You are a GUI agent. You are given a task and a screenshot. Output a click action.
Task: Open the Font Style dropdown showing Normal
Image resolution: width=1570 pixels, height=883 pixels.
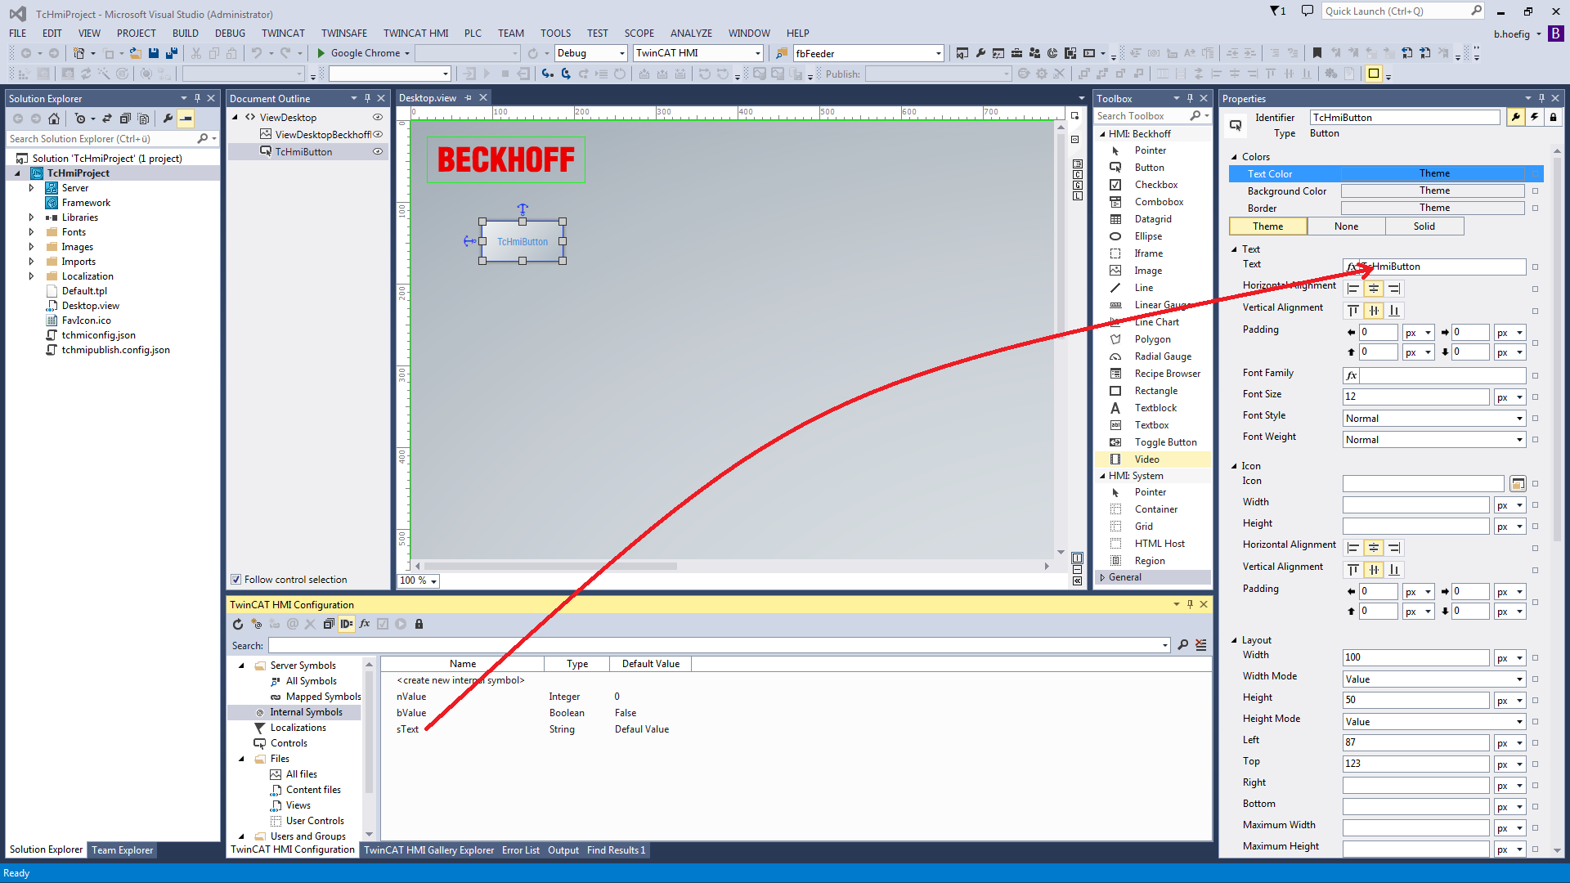click(x=1434, y=419)
